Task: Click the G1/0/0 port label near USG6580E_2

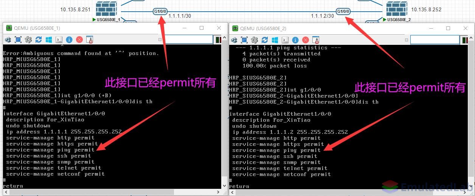Action: pyautogui.click(x=343, y=11)
